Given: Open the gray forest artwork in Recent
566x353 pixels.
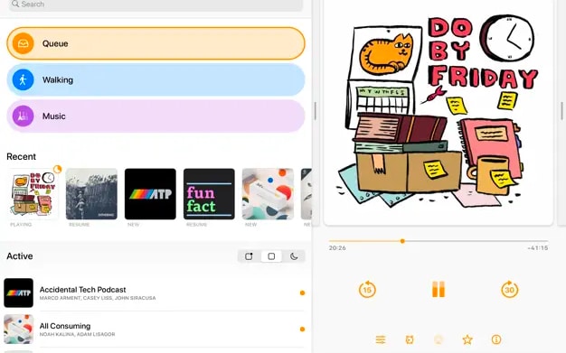Looking at the screenshot, I should tap(91, 194).
